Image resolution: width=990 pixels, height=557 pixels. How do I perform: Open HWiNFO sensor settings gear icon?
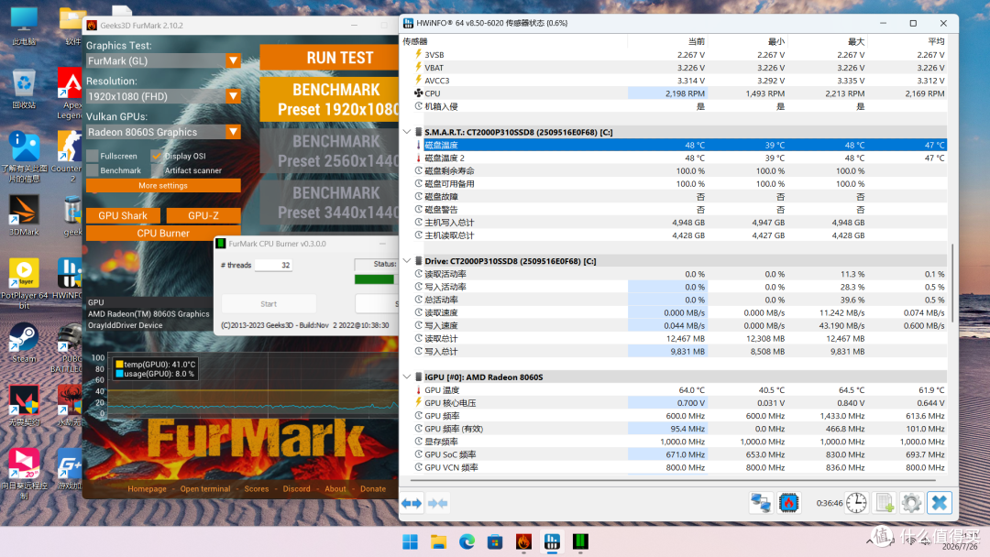coord(911,503)
